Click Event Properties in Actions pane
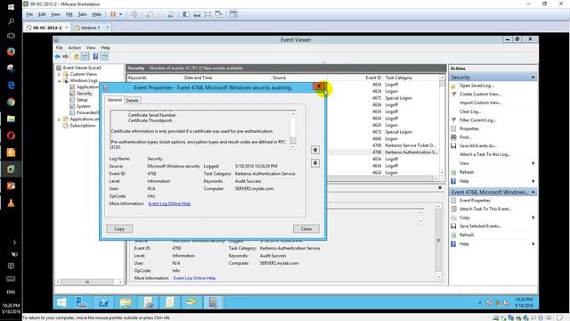 [475, 201]
